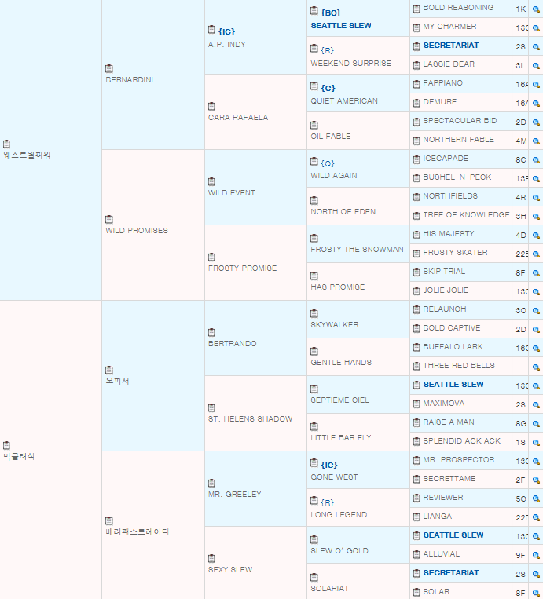Select the BUSHEL-N-PECK entry

pos(457,177)
